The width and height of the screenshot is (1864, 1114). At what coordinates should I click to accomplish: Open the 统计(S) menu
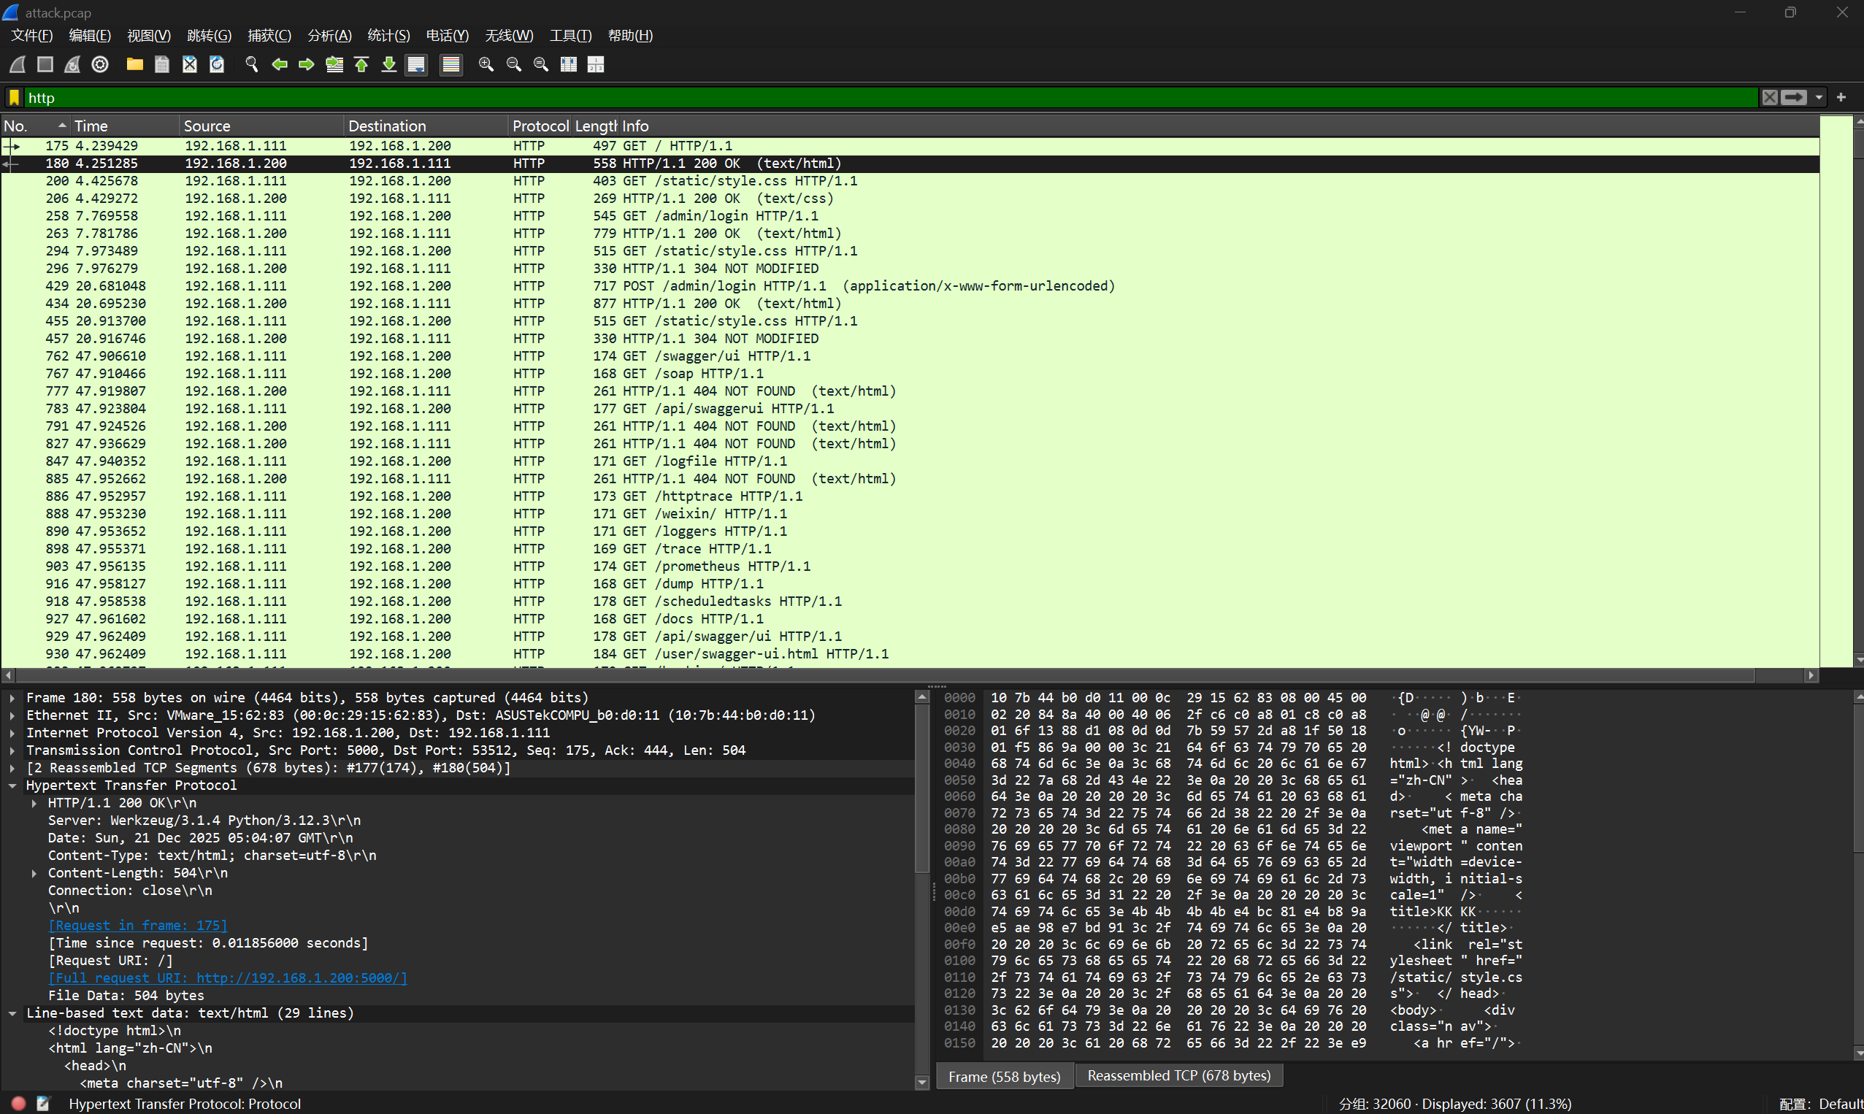tap(388, 35)
